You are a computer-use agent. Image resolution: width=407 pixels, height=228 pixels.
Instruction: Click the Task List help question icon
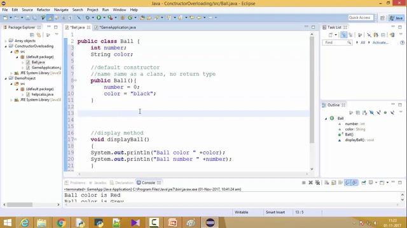coord(402,42)
